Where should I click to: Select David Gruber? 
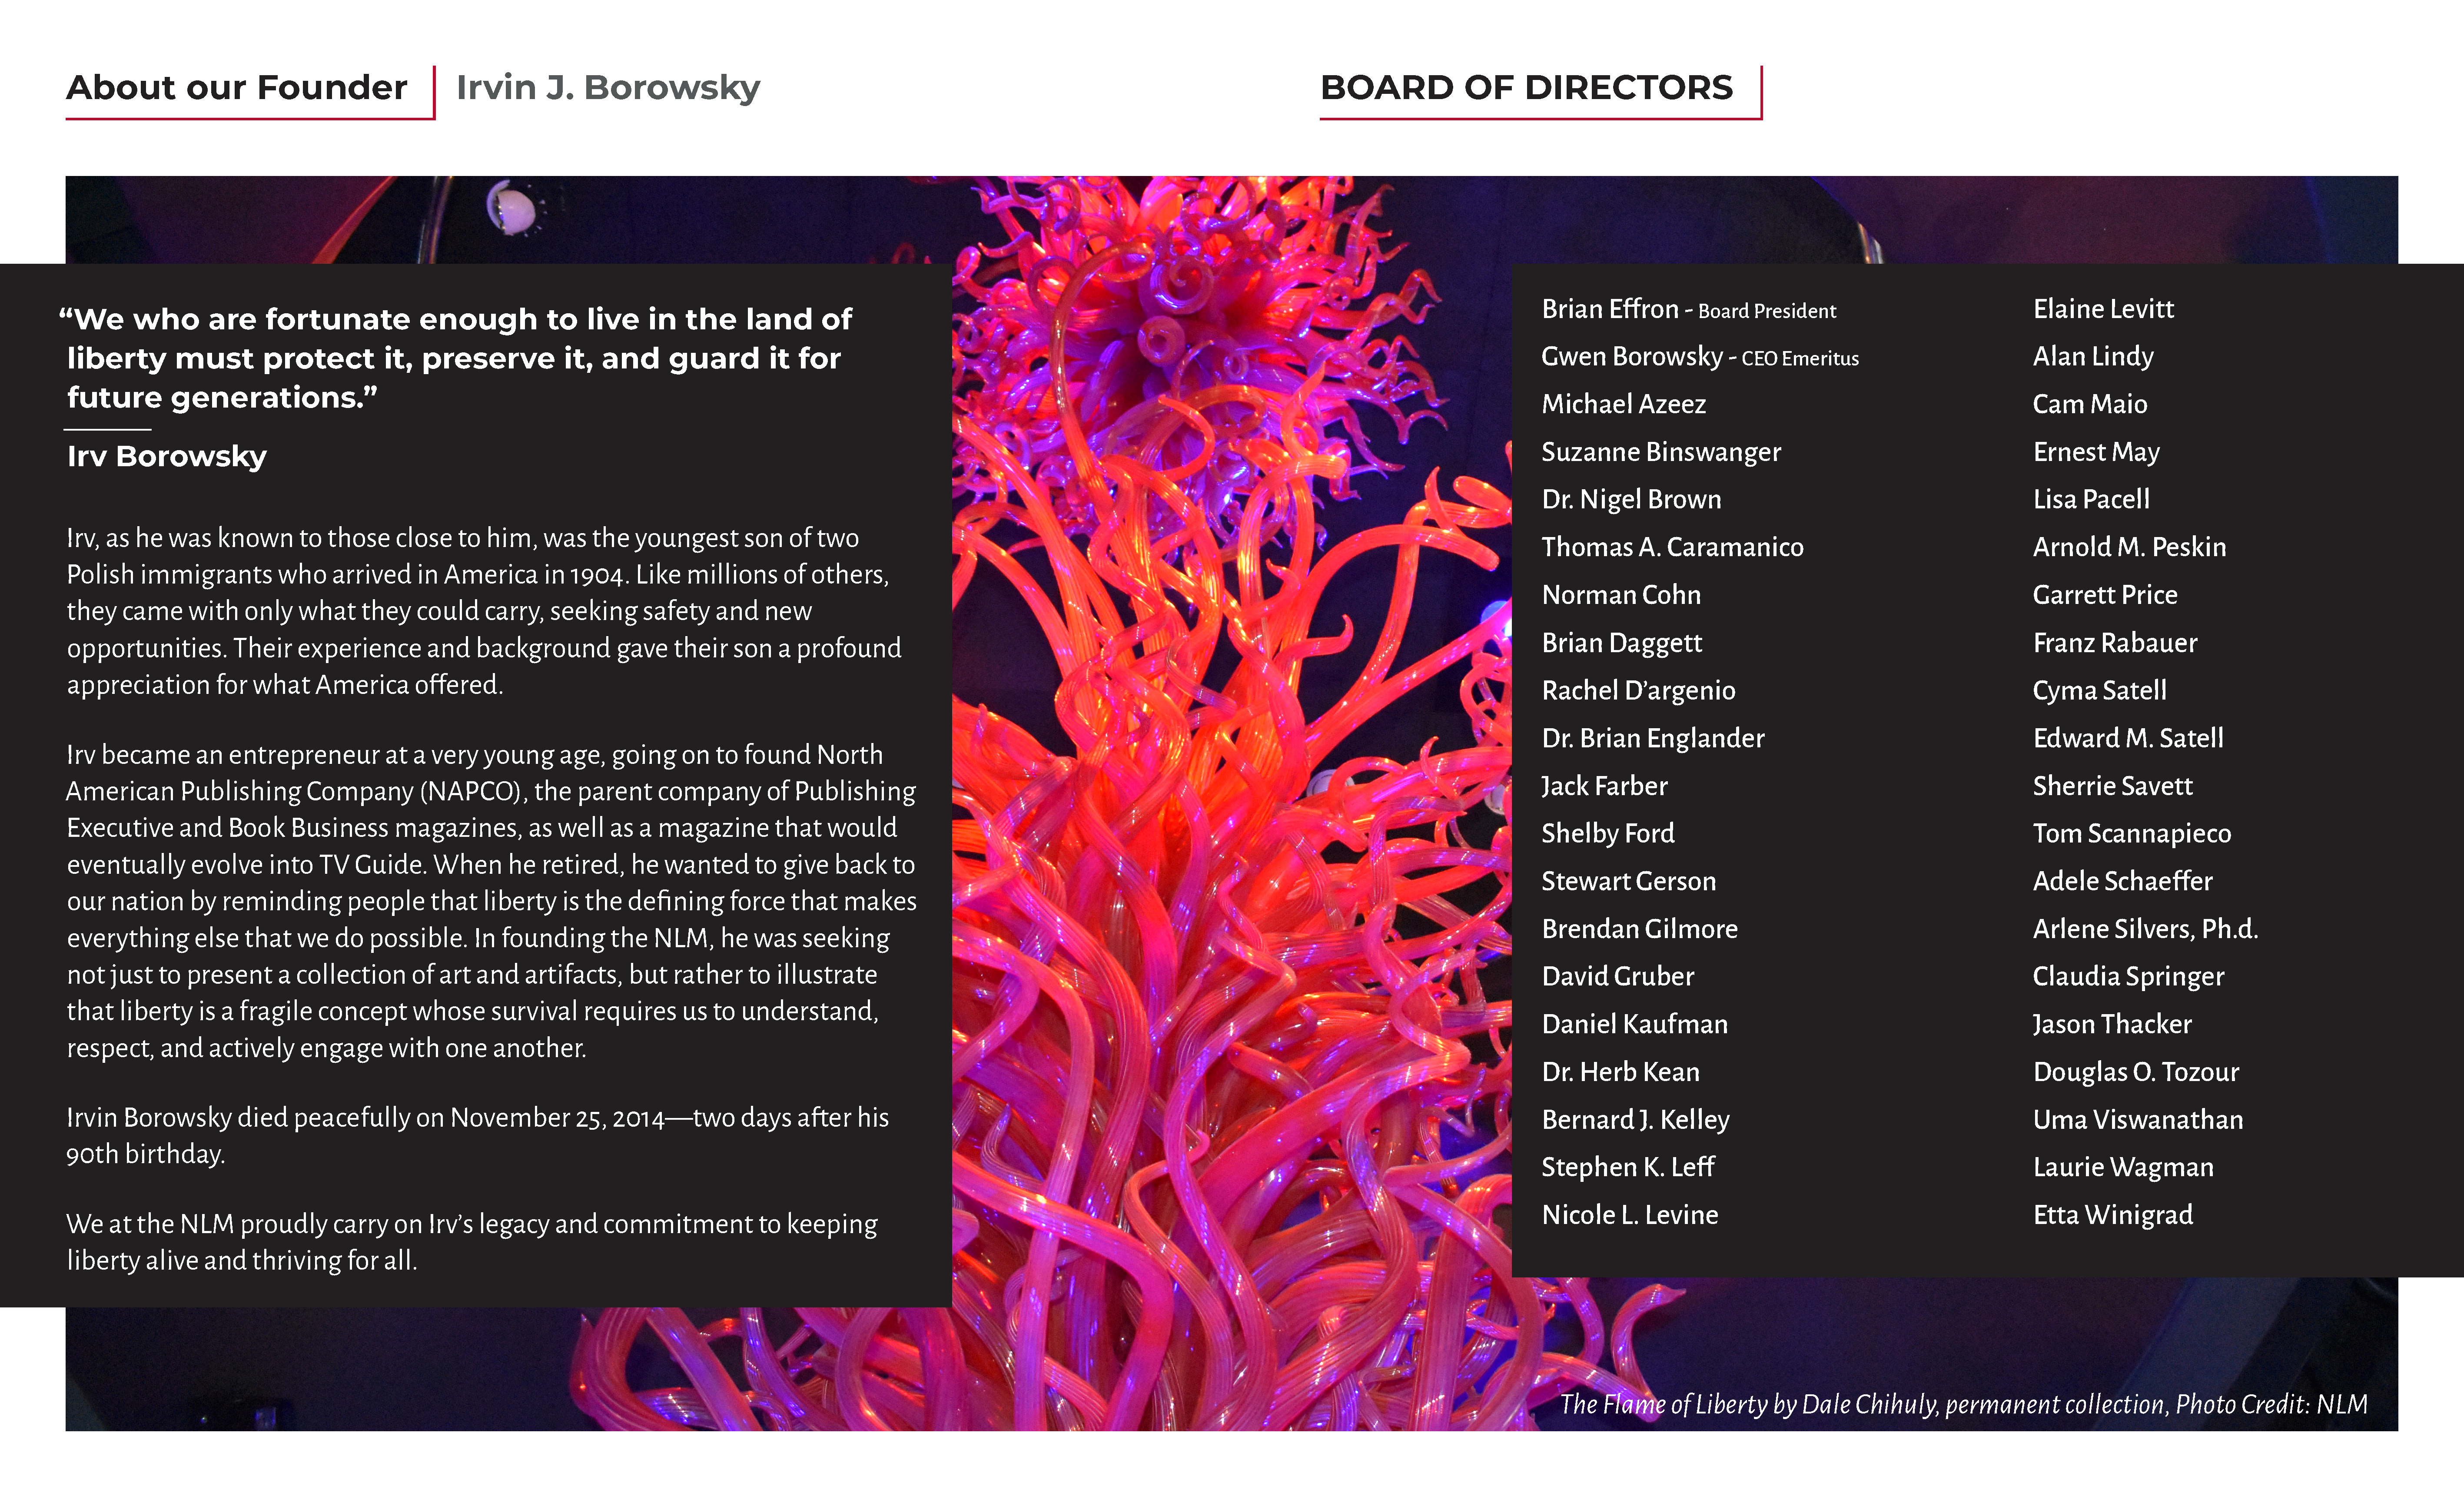(x=1617, y=976)
